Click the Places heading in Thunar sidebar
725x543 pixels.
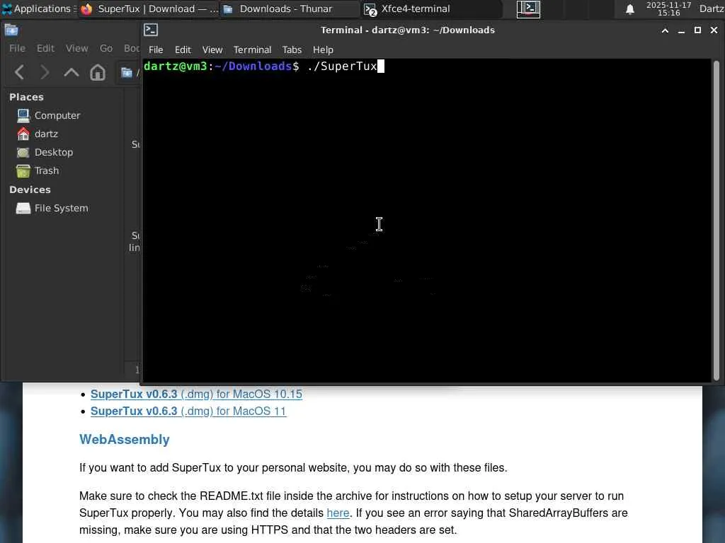pyautogui.click(x=26, y=97)
